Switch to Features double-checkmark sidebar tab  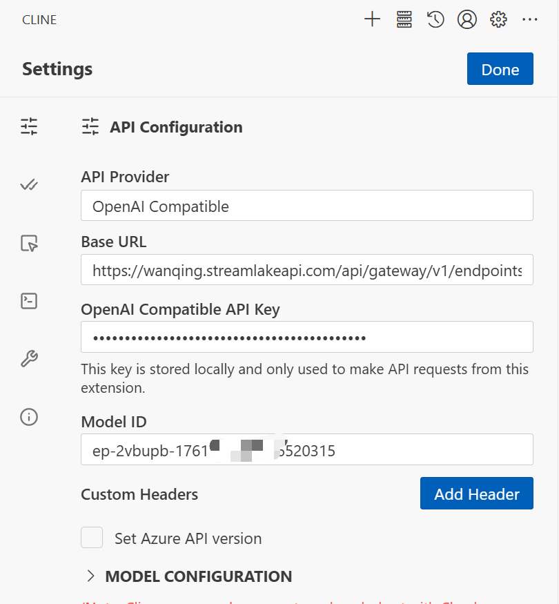[29, 185]
